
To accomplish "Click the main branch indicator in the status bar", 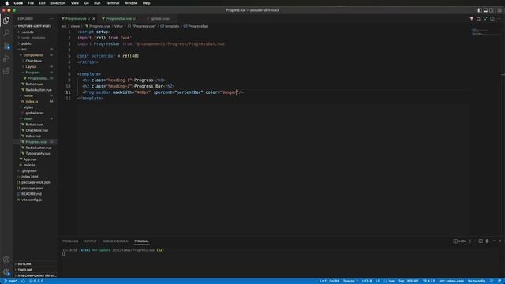I will click(x=10, y=281).
